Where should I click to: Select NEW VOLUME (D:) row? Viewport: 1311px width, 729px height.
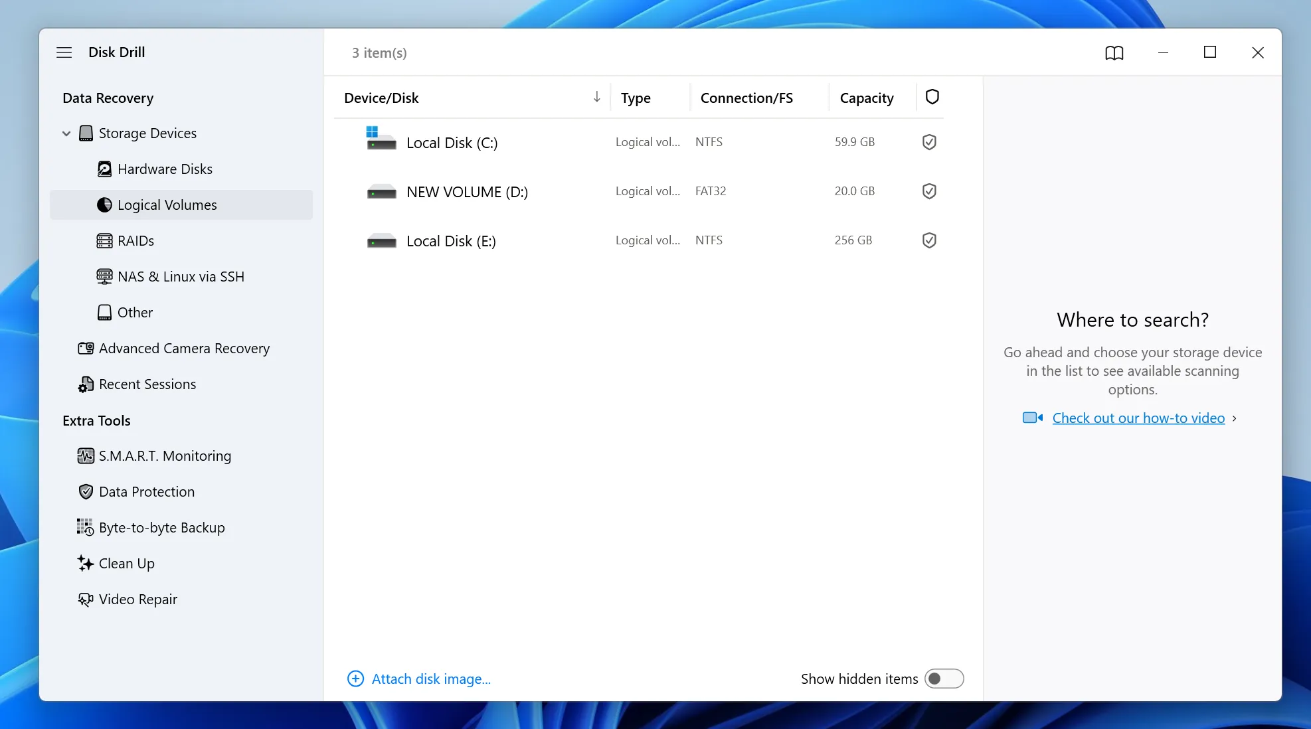(639, 191)
